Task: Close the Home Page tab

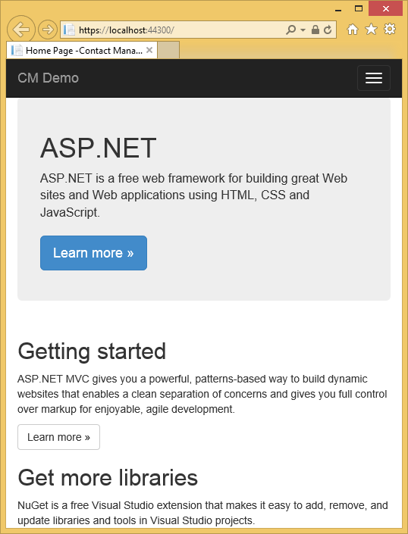Action: click(x=149, y=50)
